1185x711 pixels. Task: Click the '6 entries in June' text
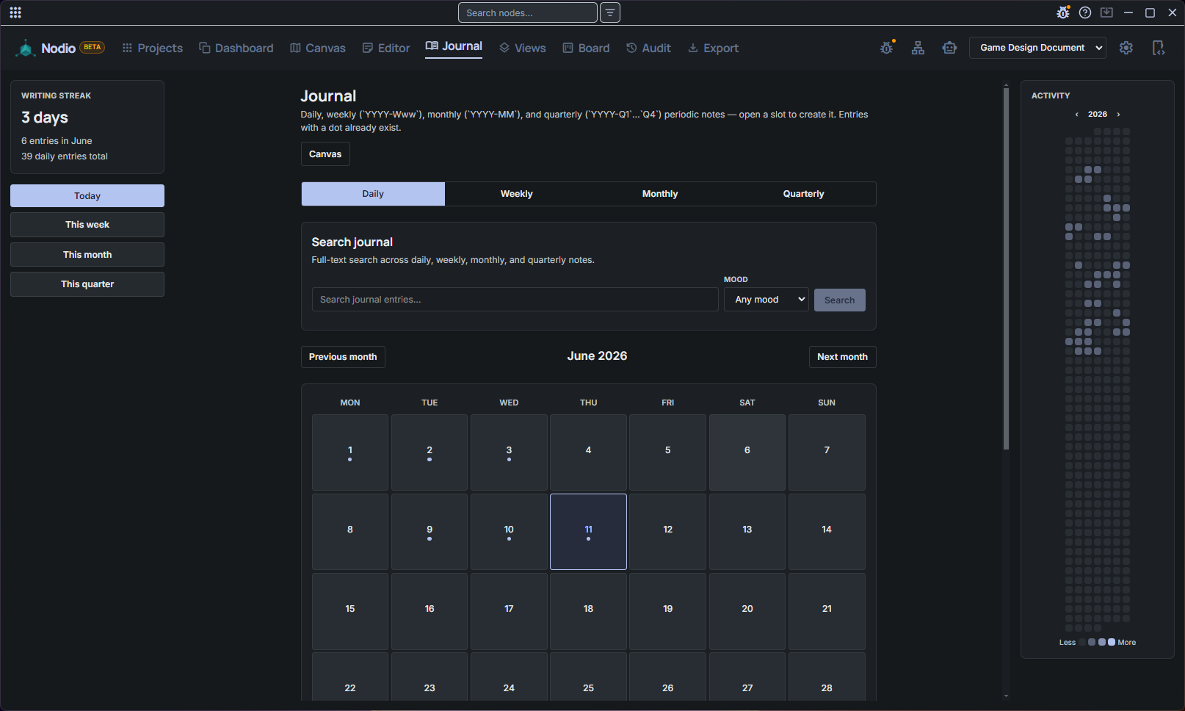tap(57, 141)
